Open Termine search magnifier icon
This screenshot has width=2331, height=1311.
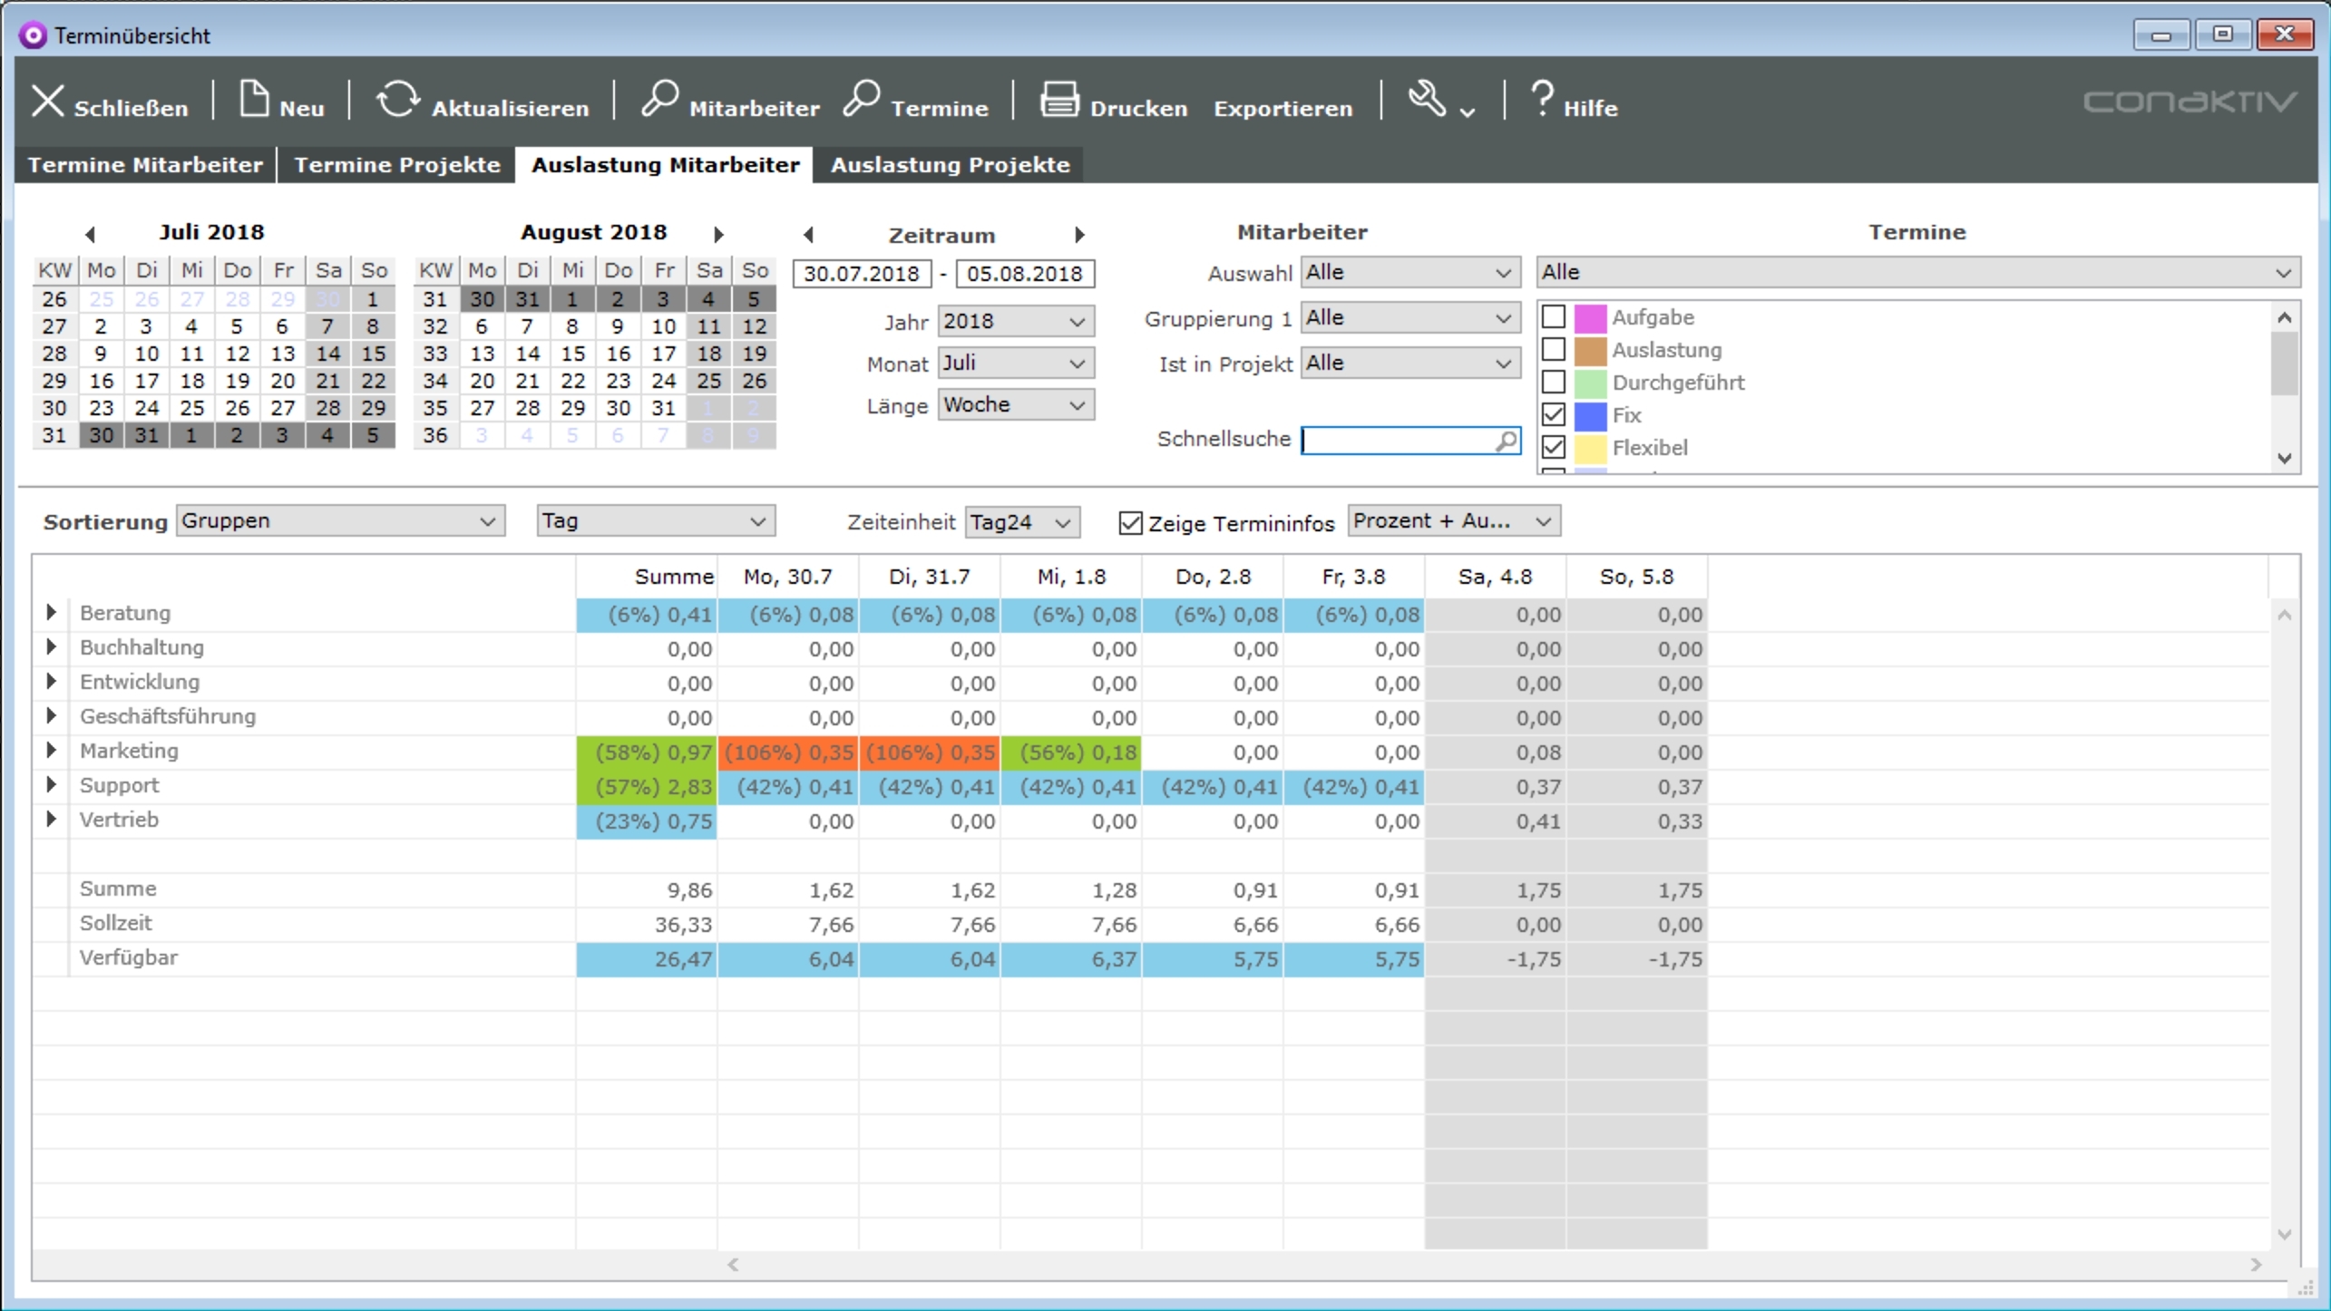tap(862, 98)
